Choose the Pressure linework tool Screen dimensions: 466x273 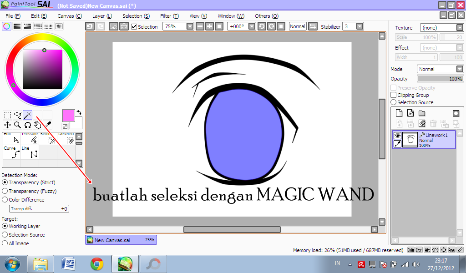click(30, 138)
